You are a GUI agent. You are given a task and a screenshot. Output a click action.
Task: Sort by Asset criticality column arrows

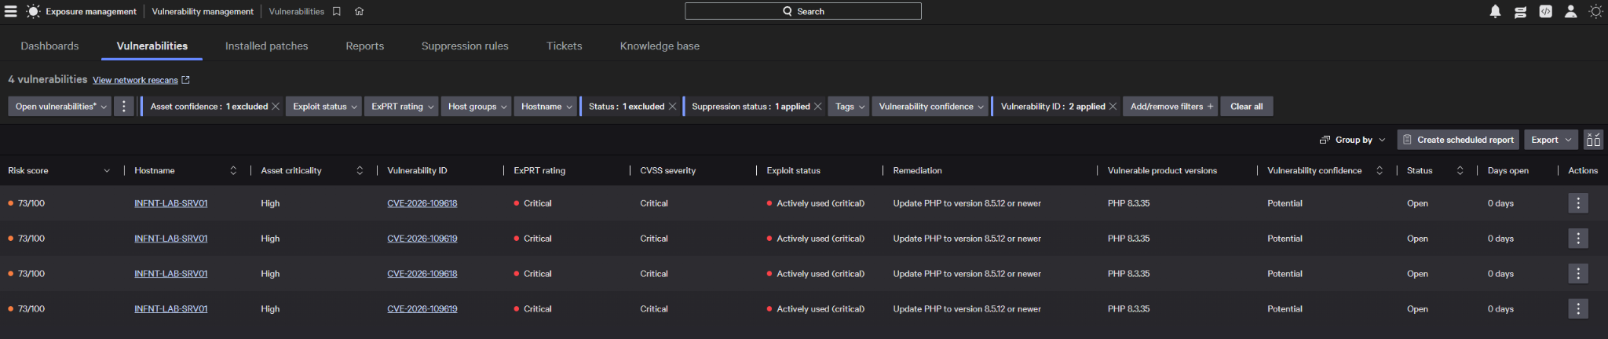coord(360,170)
